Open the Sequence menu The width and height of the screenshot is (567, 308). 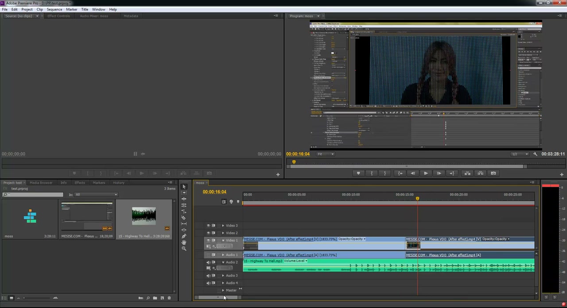point(54,9)
